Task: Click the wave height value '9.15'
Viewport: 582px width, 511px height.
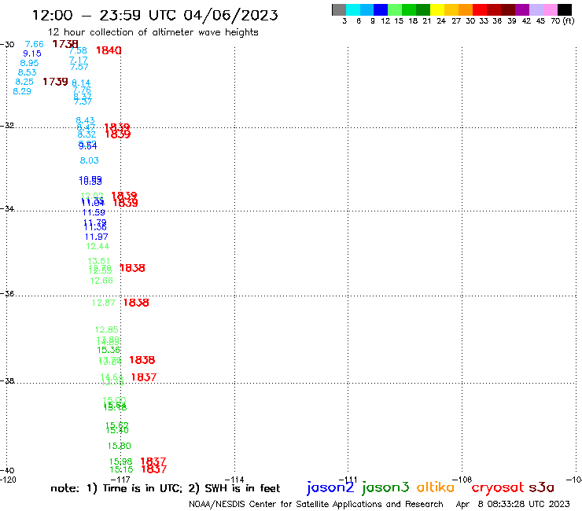Action: (32, 53)
